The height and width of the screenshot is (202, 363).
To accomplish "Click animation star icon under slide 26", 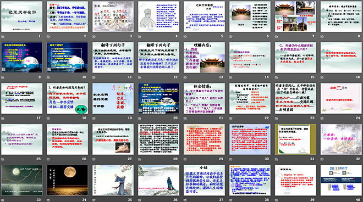I will pos(48,159).
